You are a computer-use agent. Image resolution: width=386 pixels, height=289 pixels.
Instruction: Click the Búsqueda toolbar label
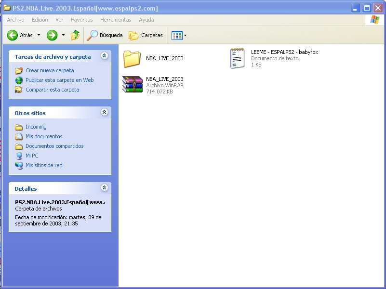(111, 35)
